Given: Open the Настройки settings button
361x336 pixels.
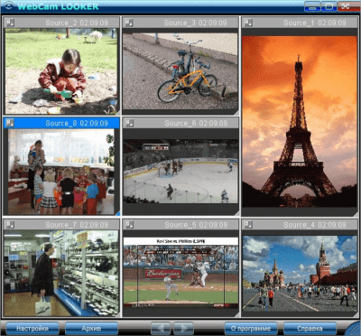Looking at the screenshot, I should [32, 329].
